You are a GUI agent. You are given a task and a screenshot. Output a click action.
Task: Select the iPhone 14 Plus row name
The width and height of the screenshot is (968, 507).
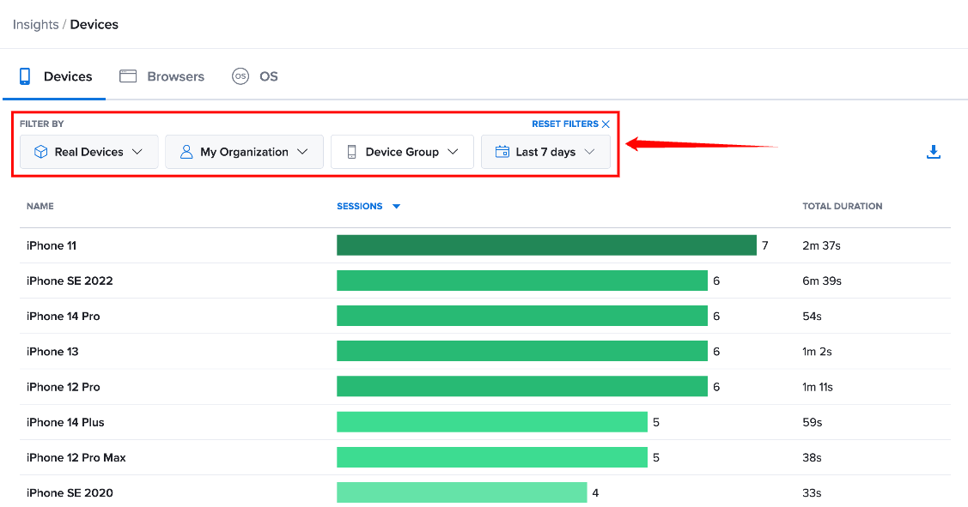pos(65,422)
